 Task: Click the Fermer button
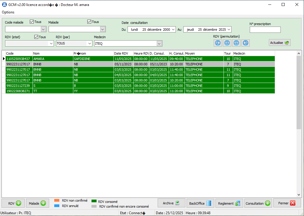[287, 203]
